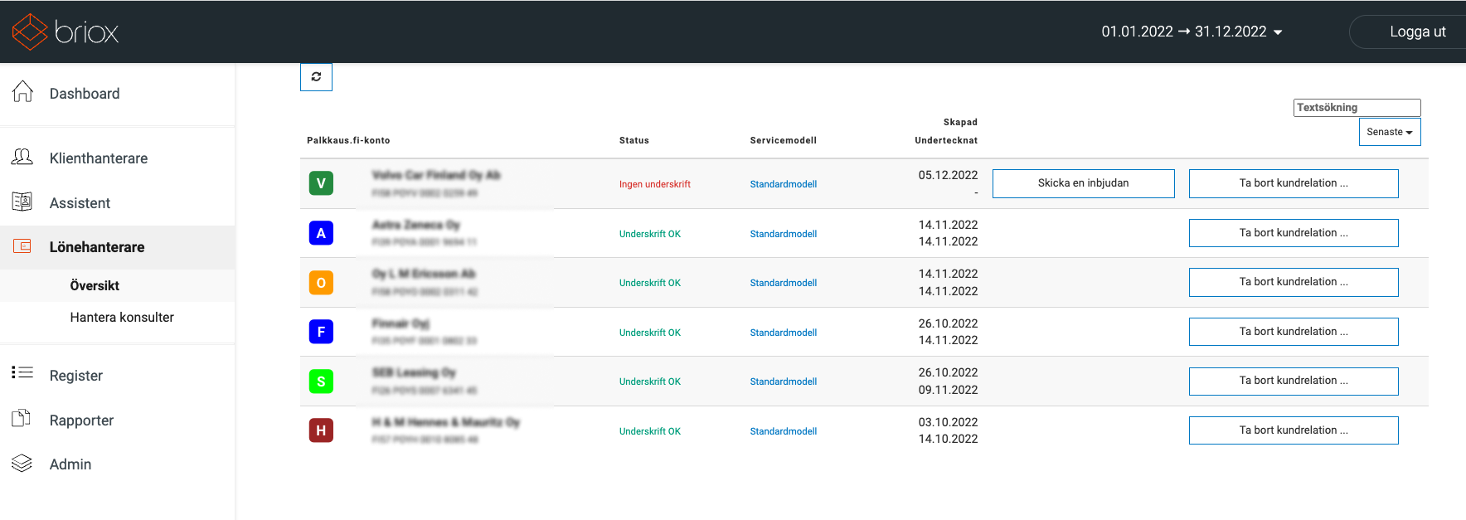Click Skicka en inbjudan button
This screenshot has width=1466, height=520.
tap(1083, 183)
